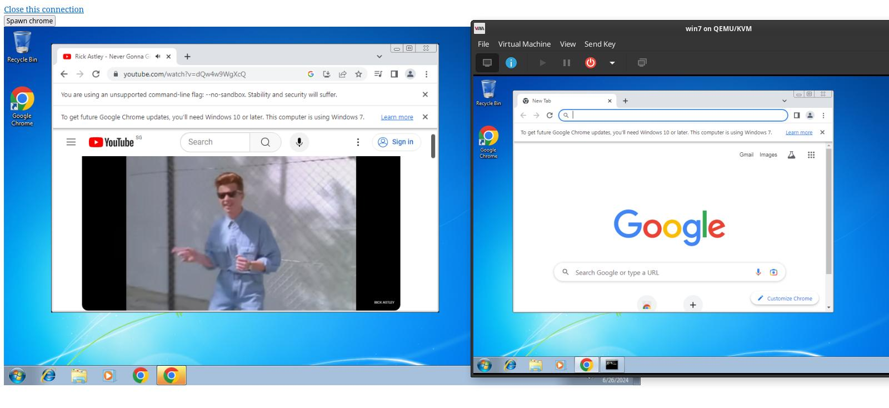Image resolution: width=889 pixels, height=408 pixels.
Task: Expand tab search chevron in YouTube Chrome window
Action: pos(379,56)
